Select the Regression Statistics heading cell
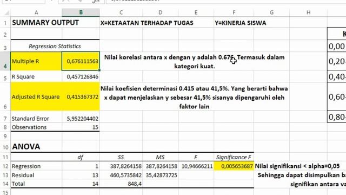The width and height of the screenshot is (346, 195). (x=55, y=46)
